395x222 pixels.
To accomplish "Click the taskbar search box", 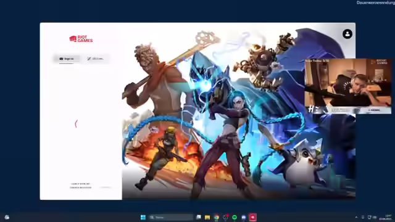I will 171,217.
